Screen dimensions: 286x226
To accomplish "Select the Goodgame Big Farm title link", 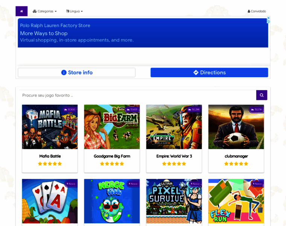I will (112, 156).
